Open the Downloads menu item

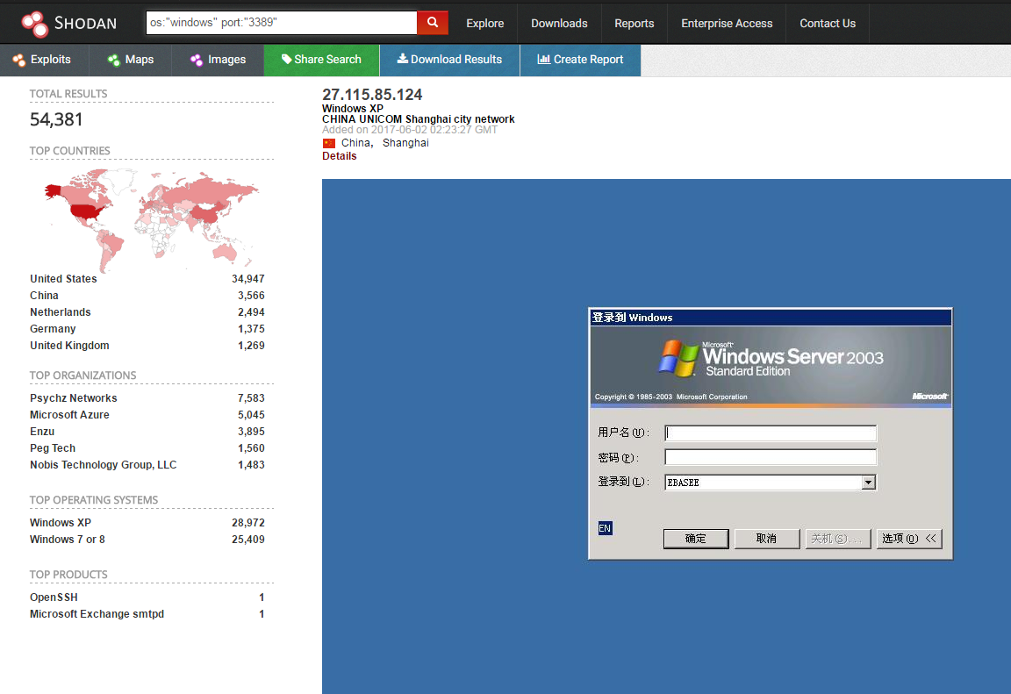click(559, 23)
